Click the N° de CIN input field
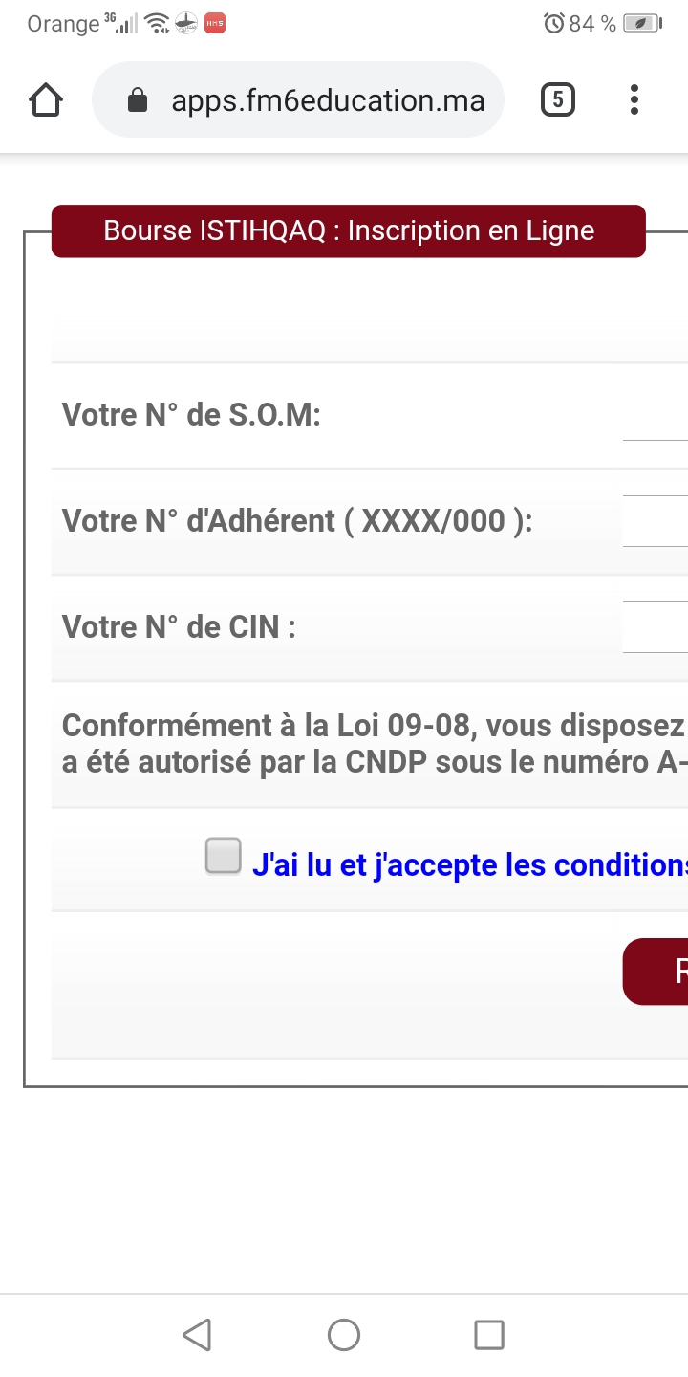Viewport: 688px width, 1377px height. [656, 627]
